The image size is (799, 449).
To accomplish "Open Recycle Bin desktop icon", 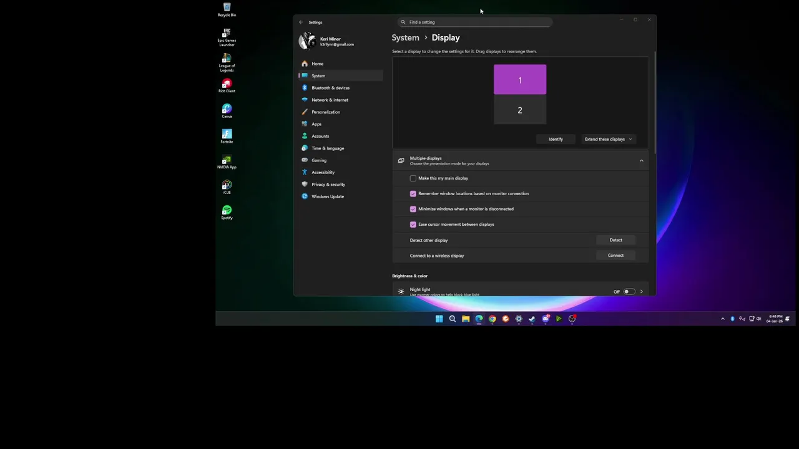I will pos(227,10).
